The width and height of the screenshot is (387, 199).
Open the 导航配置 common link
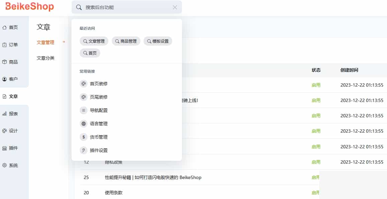(x=99, y=110)
